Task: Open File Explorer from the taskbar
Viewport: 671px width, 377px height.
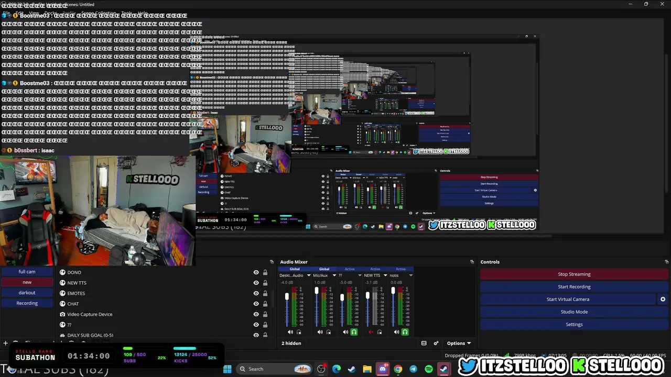Action: point(367,369)
